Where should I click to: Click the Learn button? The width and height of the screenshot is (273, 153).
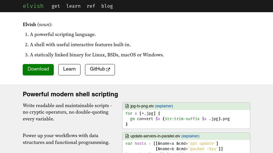[x=69, y=70]
